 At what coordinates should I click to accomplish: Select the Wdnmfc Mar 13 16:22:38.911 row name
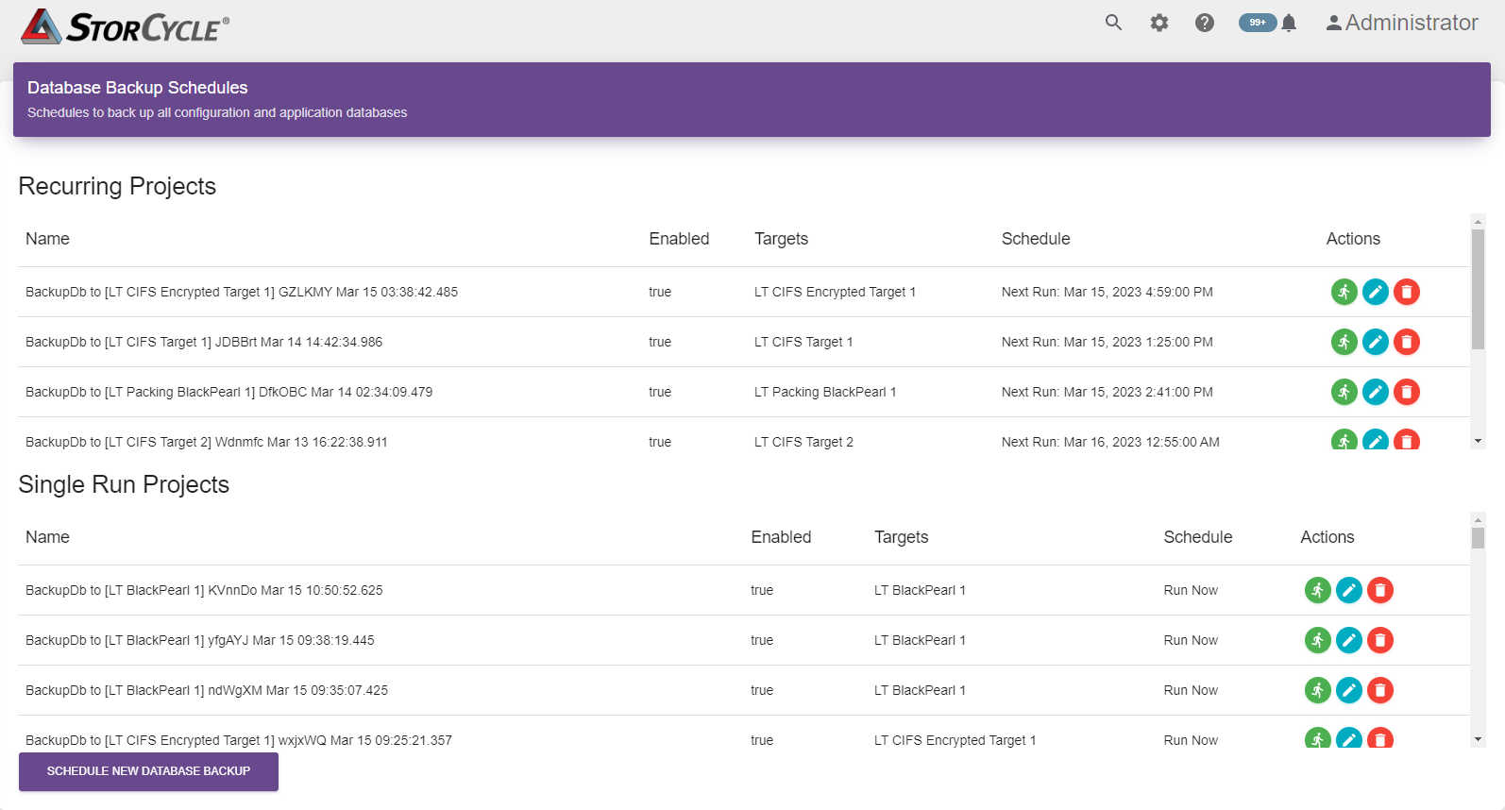click(207, 442)
